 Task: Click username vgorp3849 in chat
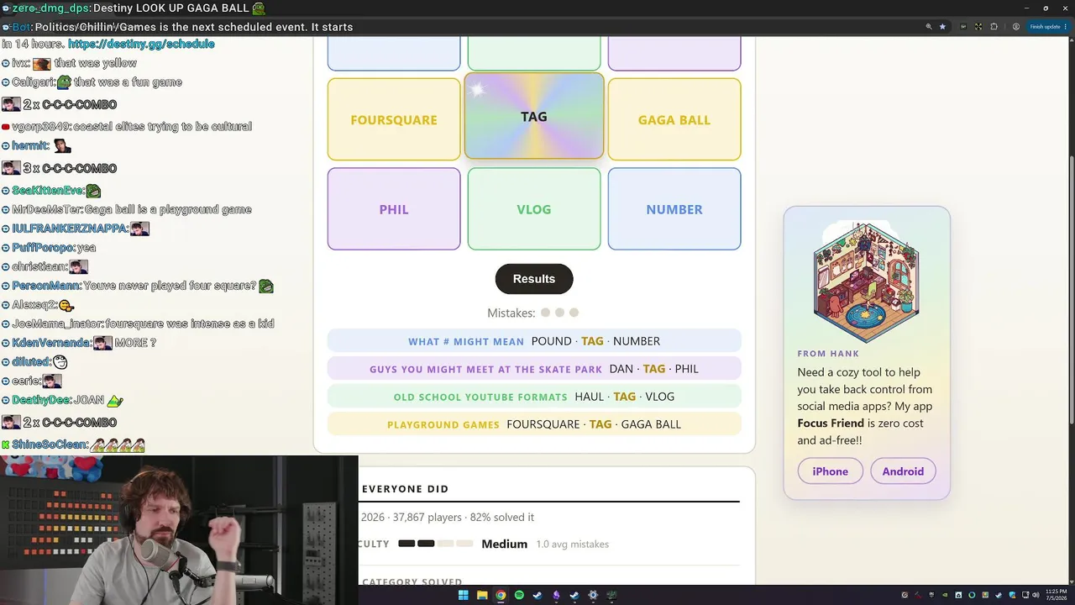pos(40,127)
